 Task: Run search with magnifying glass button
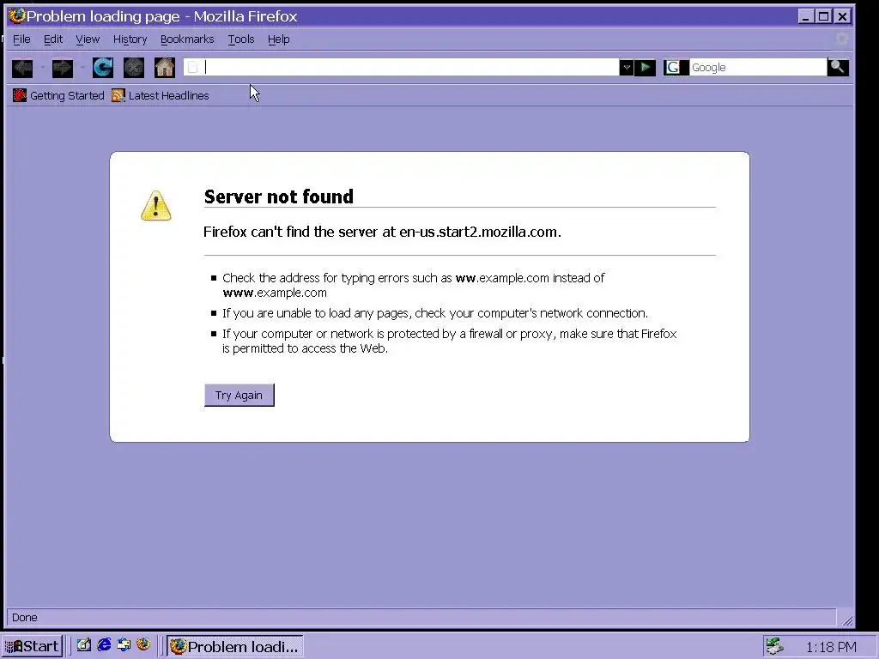[x=838, y=67]
